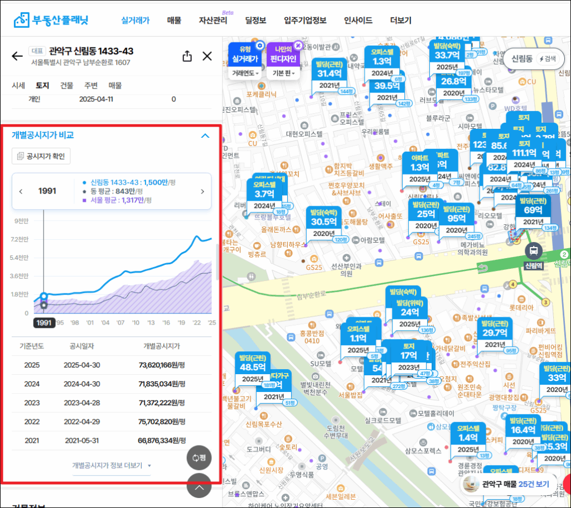
Task: Go to next year in chart
Action: (202, 191)
